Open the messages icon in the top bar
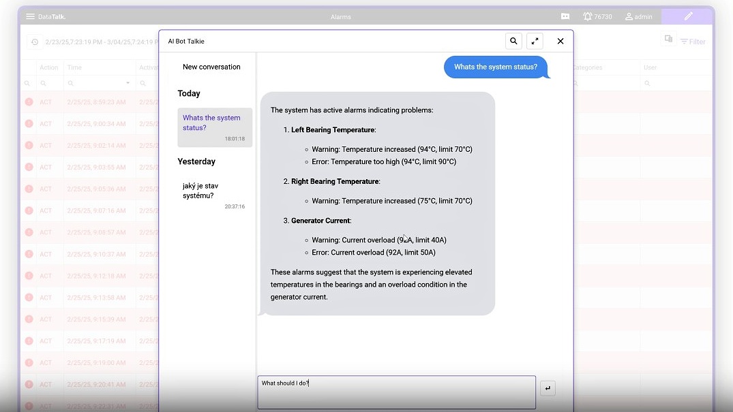The image size is (733, 412). 565,16
